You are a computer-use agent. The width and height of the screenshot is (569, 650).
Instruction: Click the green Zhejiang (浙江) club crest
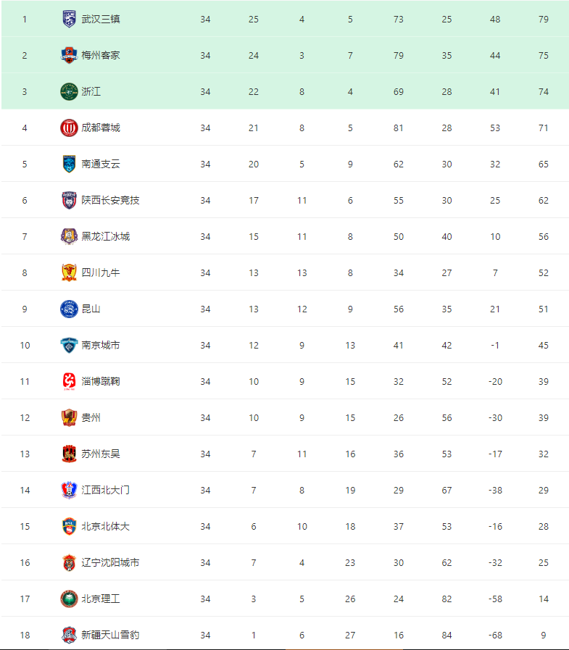pyautogui.click(x=69, y=91)
